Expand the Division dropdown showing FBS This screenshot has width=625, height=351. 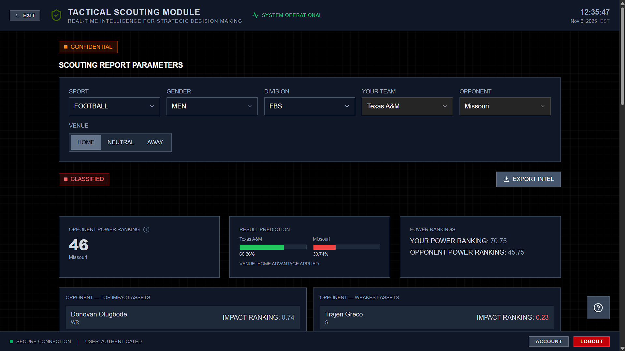coord(309,106)
